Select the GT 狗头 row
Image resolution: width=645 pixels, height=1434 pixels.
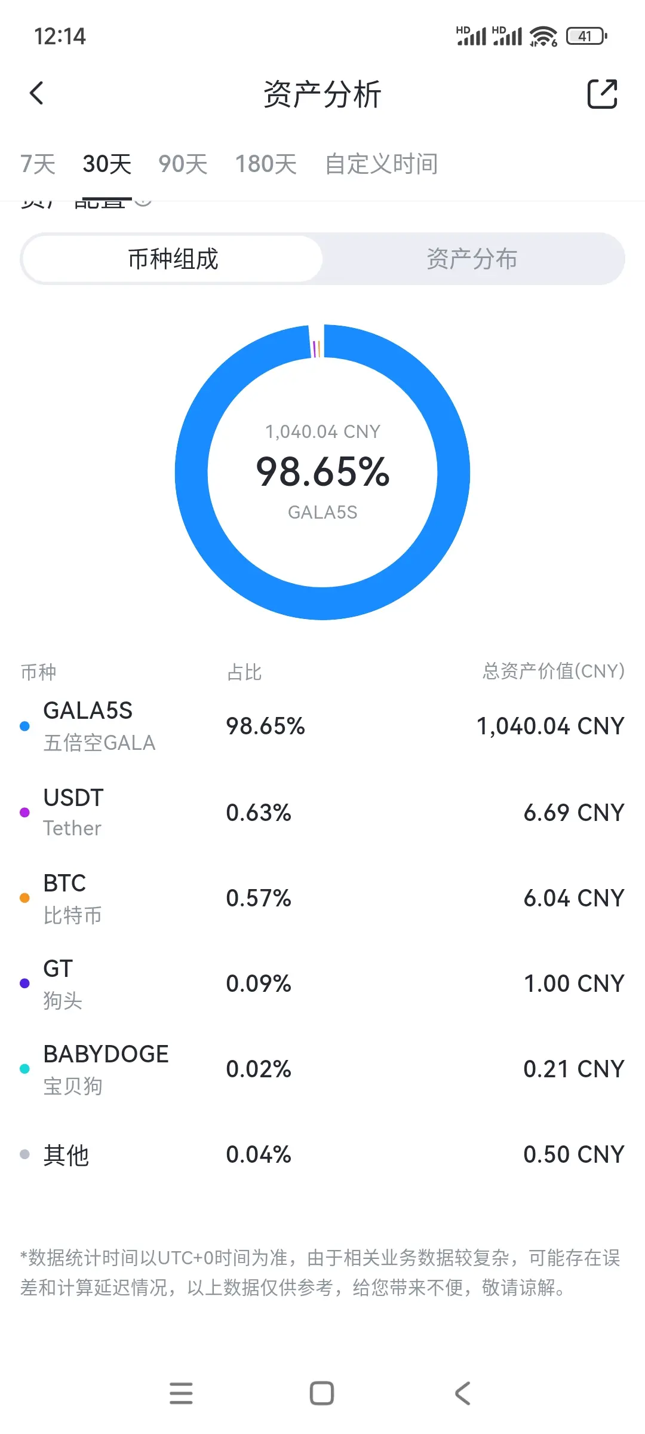click(x=322, y=983)
